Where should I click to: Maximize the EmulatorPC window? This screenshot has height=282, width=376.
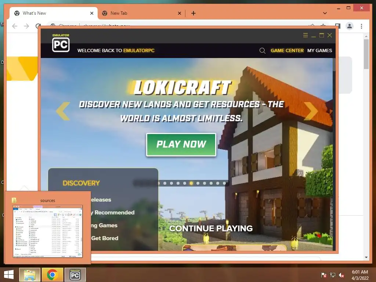[322, 35]
